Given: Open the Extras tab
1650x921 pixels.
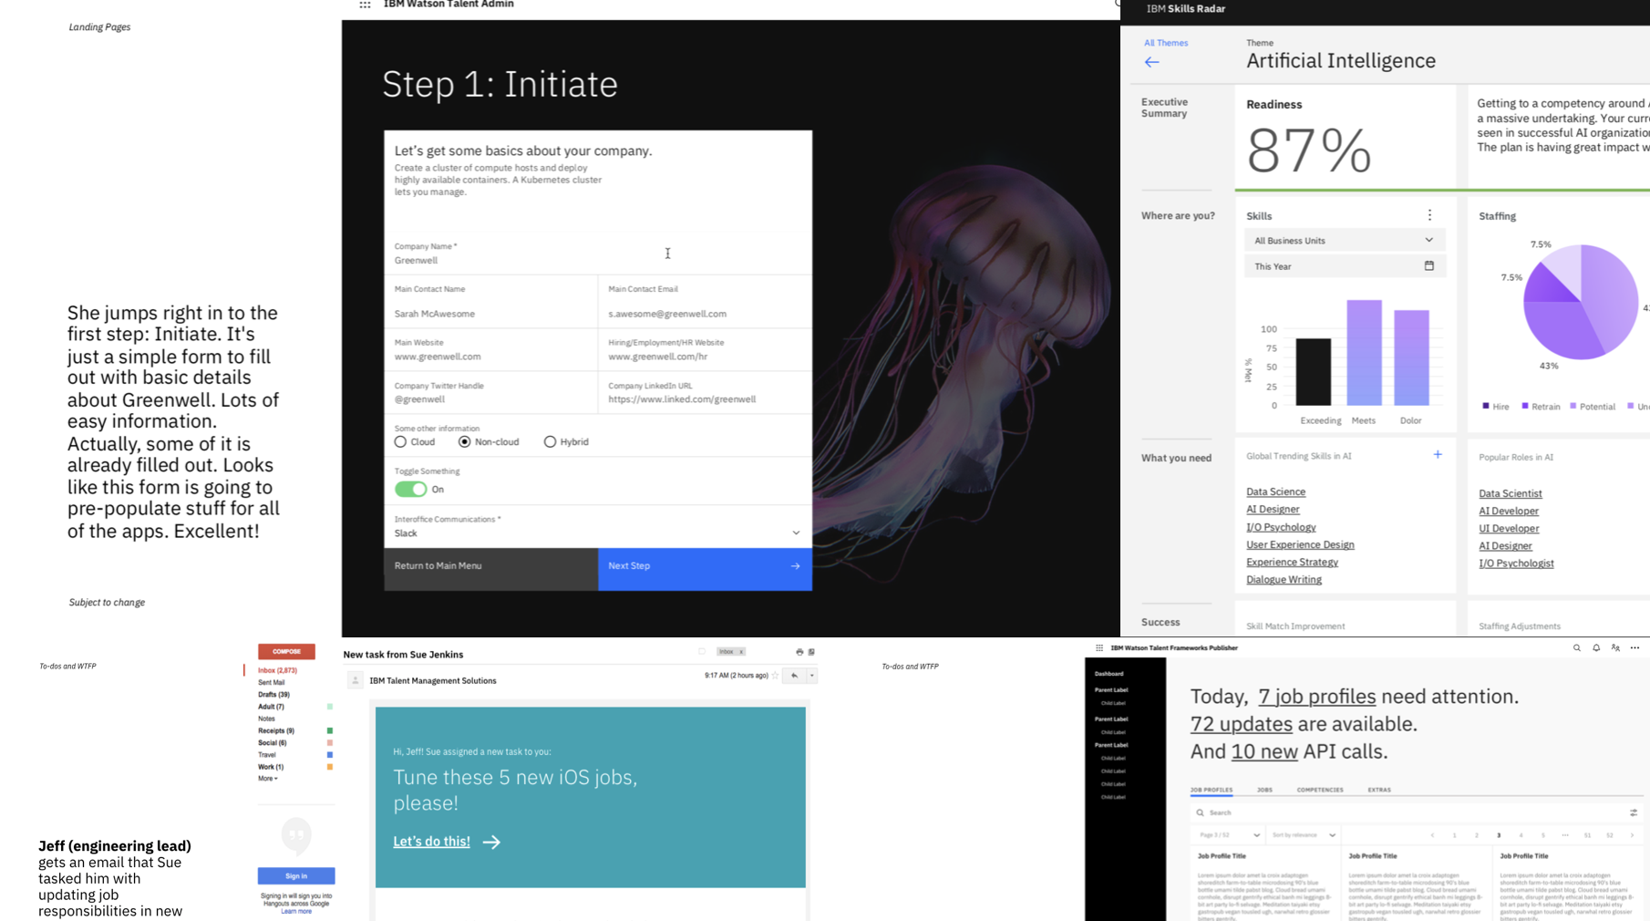Looking at the screenshot, I should pyautogui.click(x=1379, y=790).
